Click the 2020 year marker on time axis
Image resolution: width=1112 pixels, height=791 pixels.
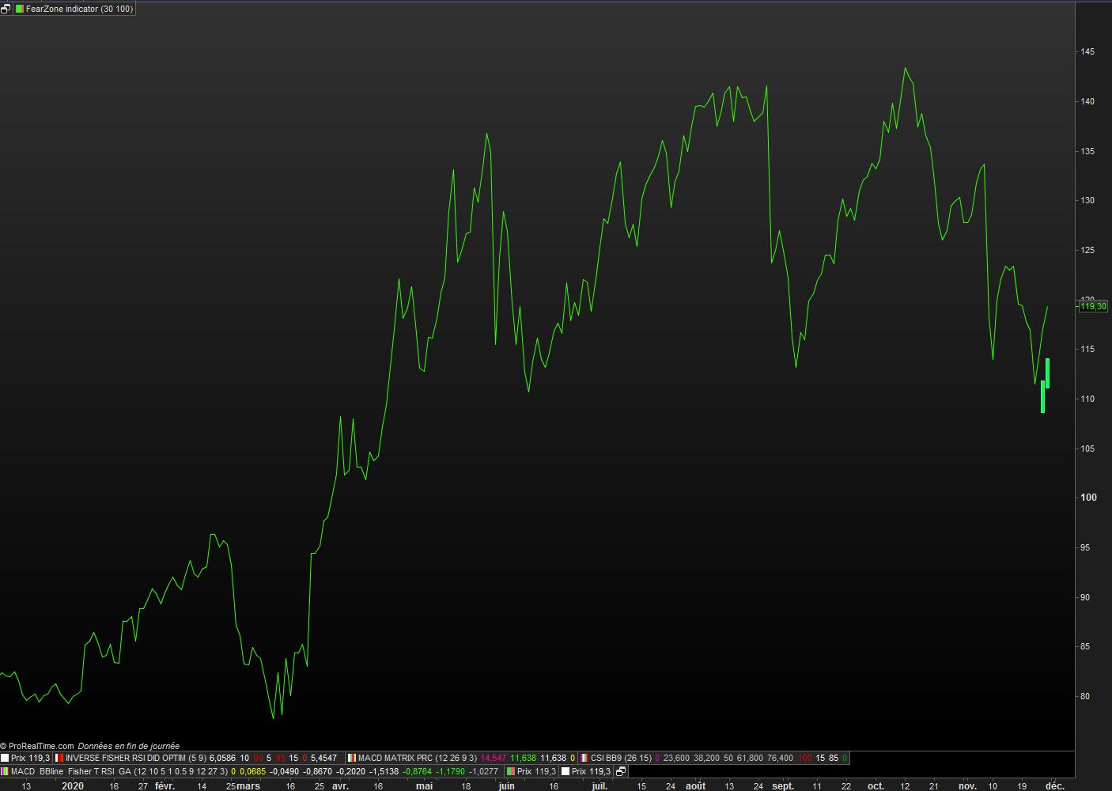coord(72,785)
